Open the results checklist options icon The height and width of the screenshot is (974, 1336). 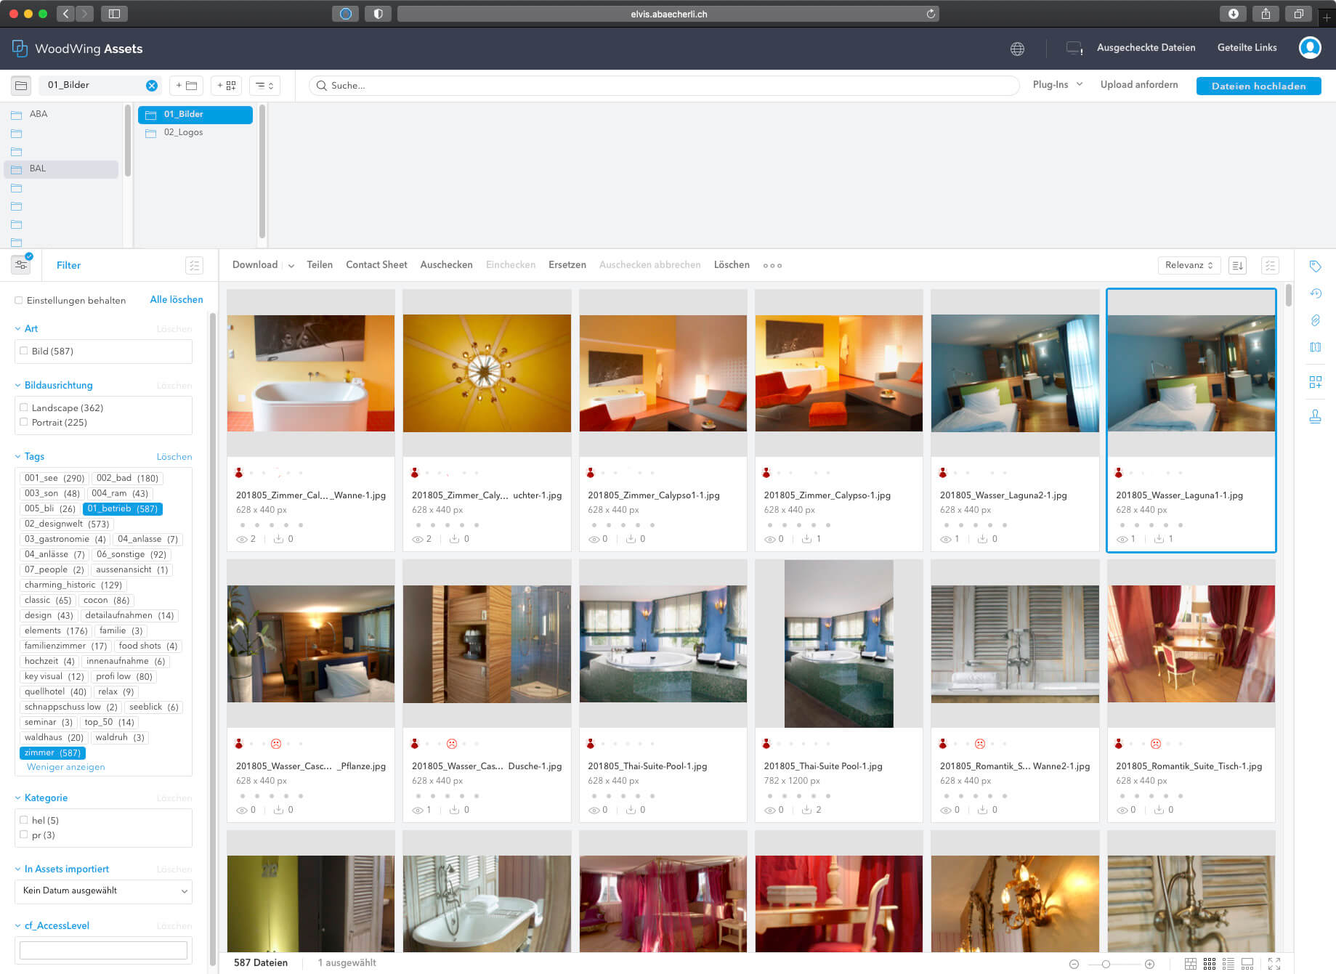pyautogui.click(x=1270, y=265)
